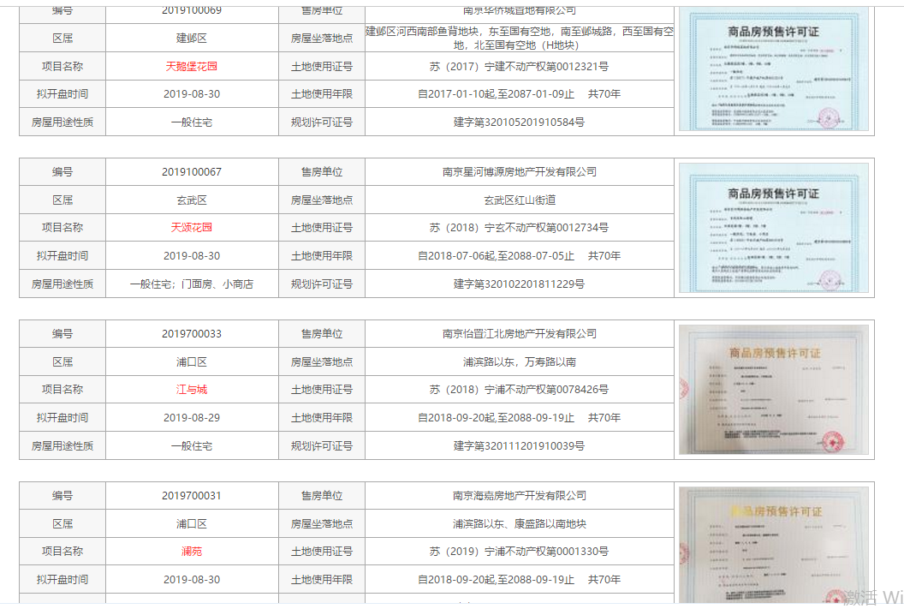Screen dimensions: 904x609
Task: Click seller 南京怡置江北房地产开发有限公司
Action: (519, 334)
